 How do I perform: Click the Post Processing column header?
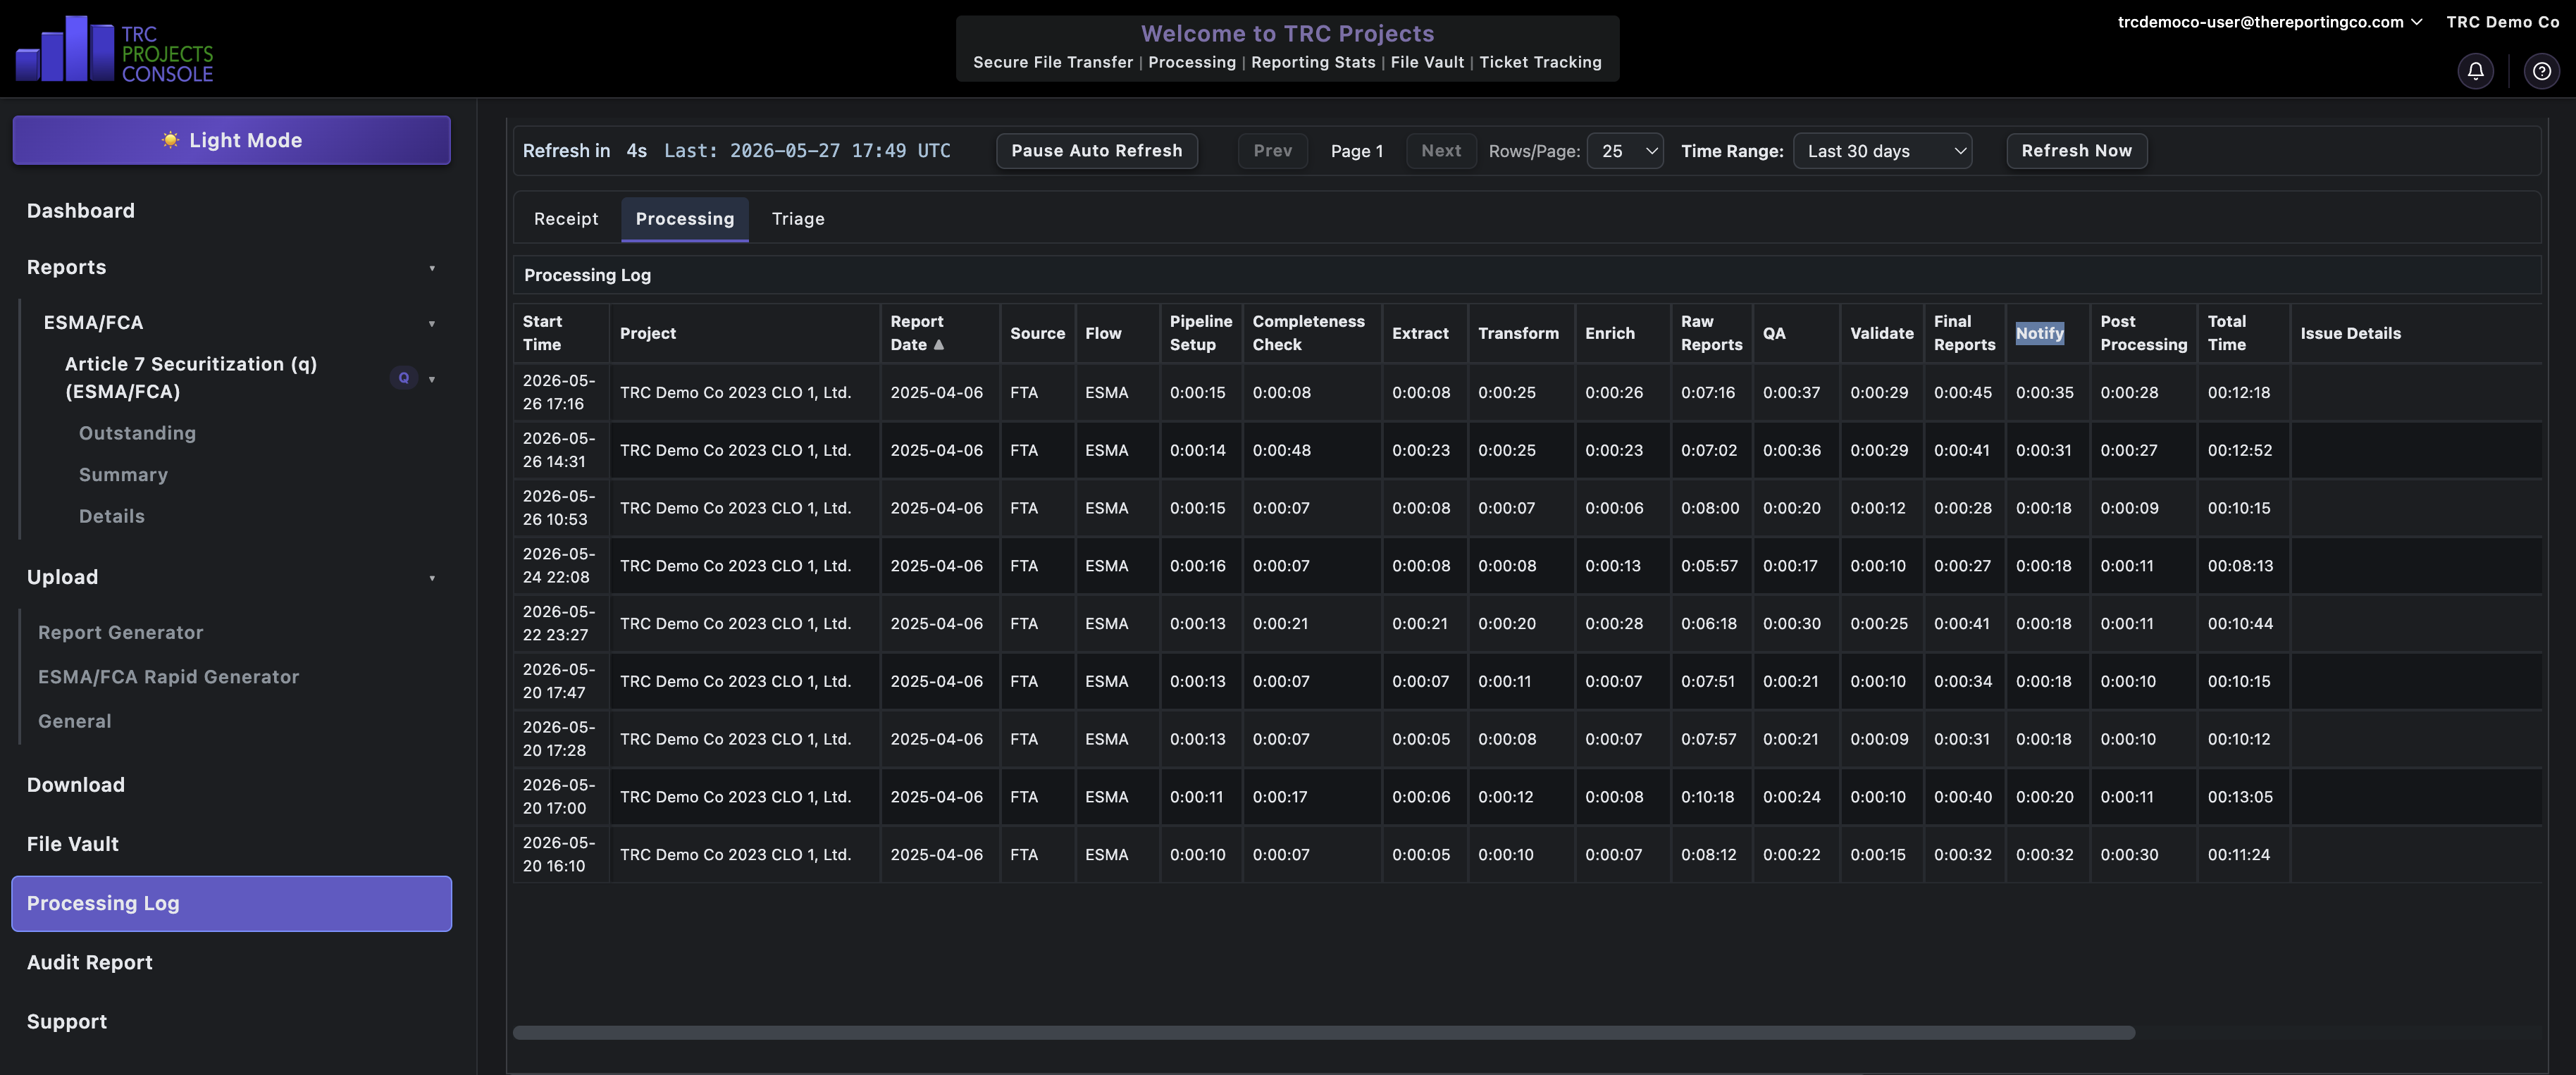tap(2143, 333)
